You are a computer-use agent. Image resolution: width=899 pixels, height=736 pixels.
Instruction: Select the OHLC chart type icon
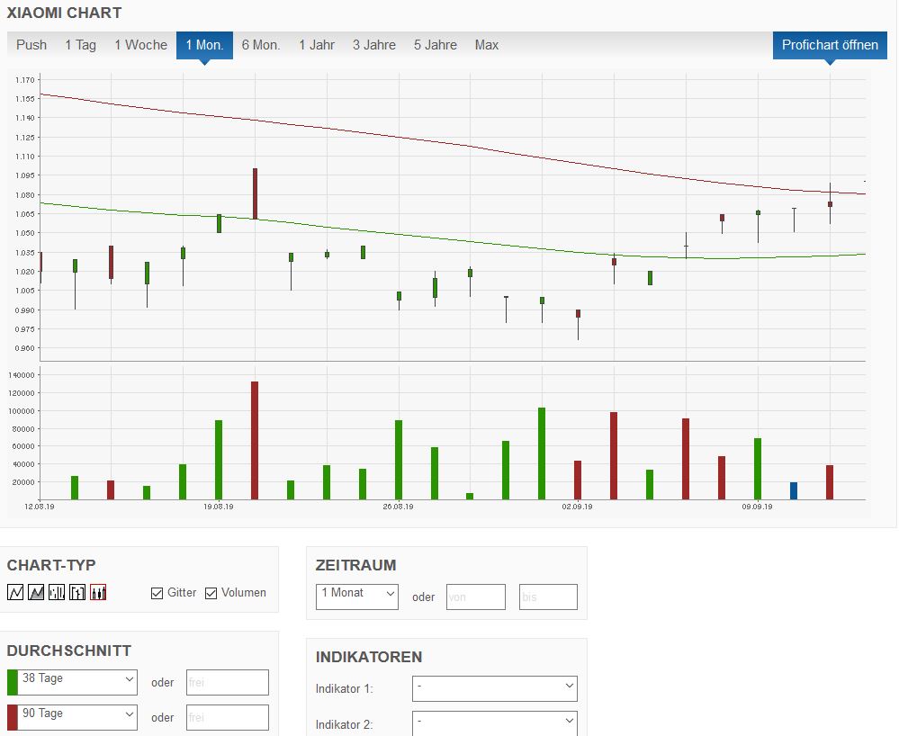[x=77, y=592]
